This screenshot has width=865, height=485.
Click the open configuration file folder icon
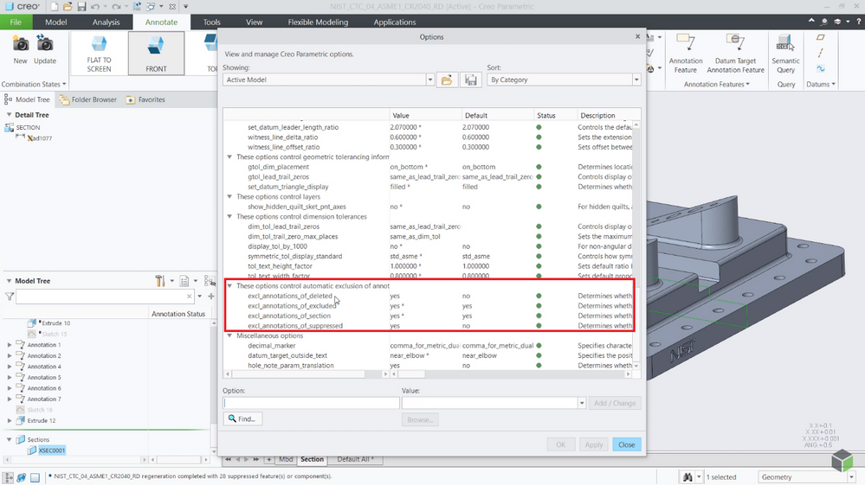447,80
